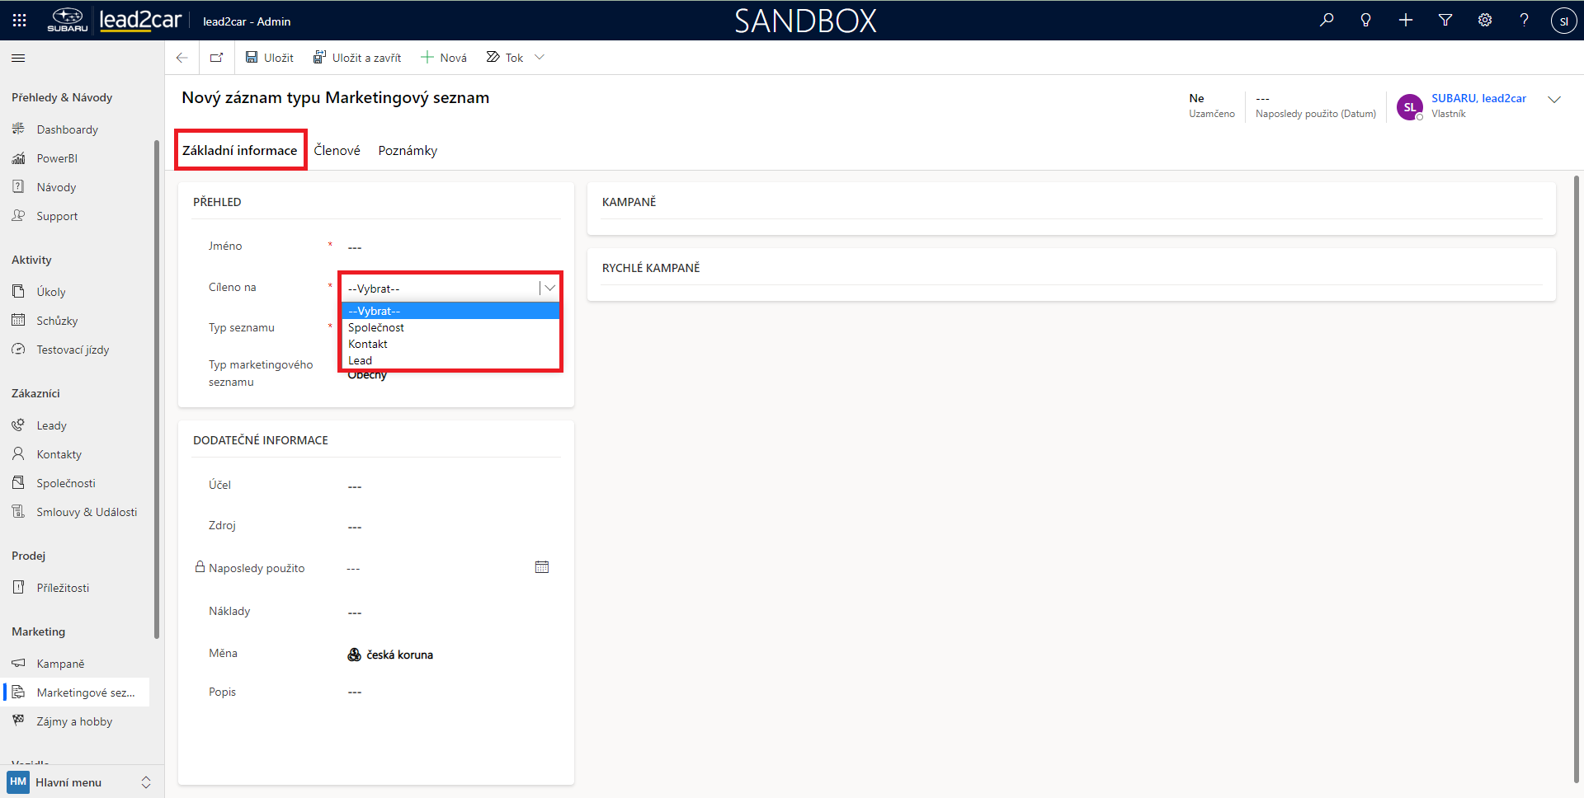Open calendar picker for Naposledy použito
Screen dimensions: 1584x798
click(542, 567)
